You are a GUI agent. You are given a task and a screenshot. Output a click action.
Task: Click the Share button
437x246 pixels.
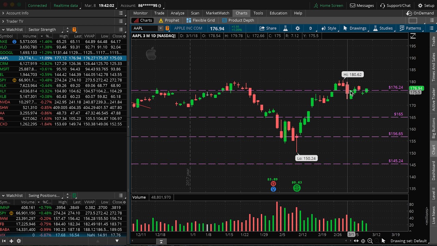268,28
